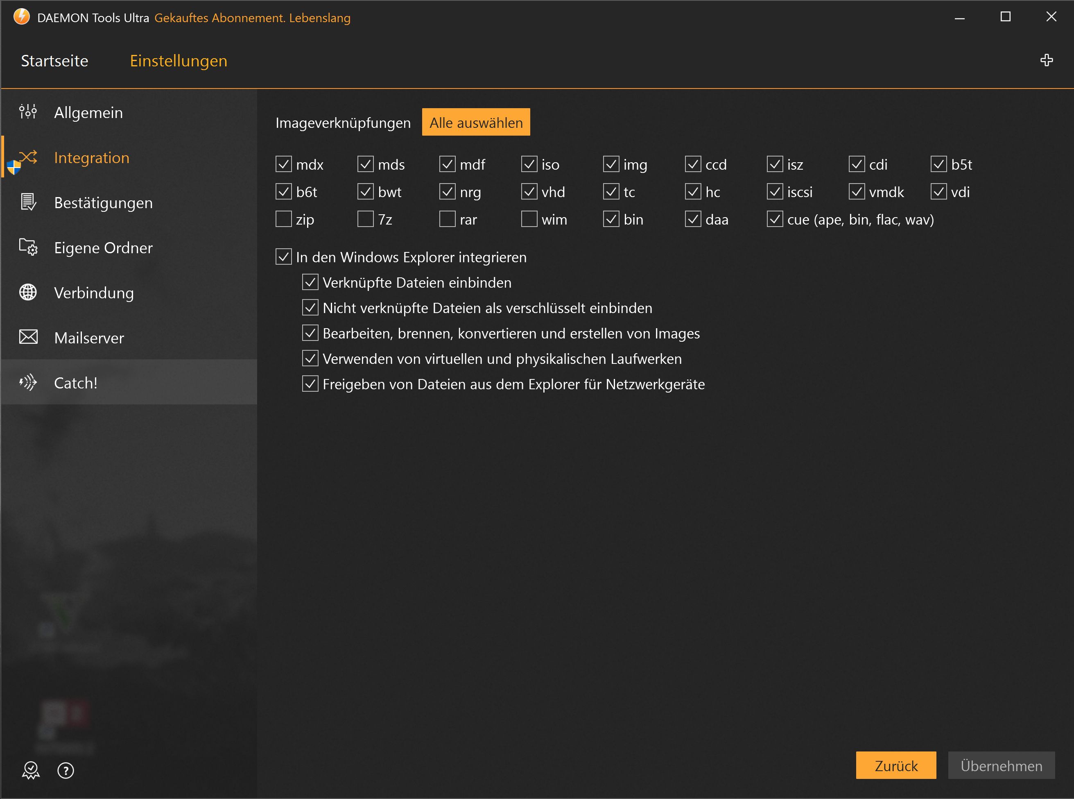Uncheck the iso image association
This screenshot has width=1074, height=799.
pos(529,164)
